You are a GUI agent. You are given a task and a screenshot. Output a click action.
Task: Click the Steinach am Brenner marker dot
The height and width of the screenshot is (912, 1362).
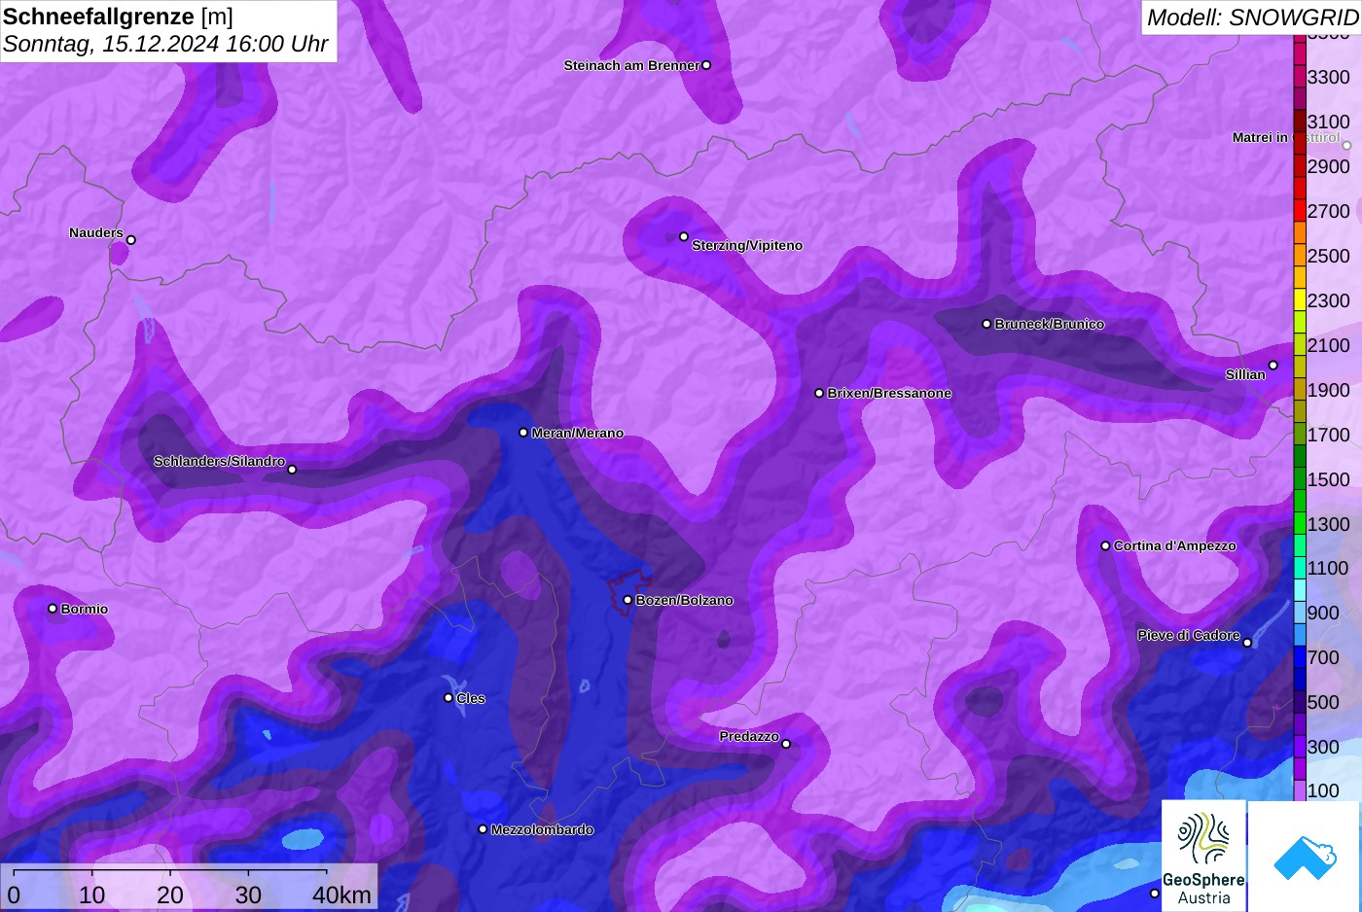click(706, 65)
